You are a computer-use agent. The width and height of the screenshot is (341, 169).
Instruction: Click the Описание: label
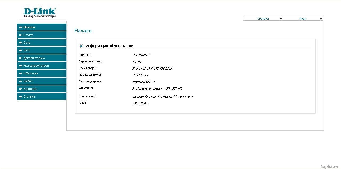(x=86, y=88)
